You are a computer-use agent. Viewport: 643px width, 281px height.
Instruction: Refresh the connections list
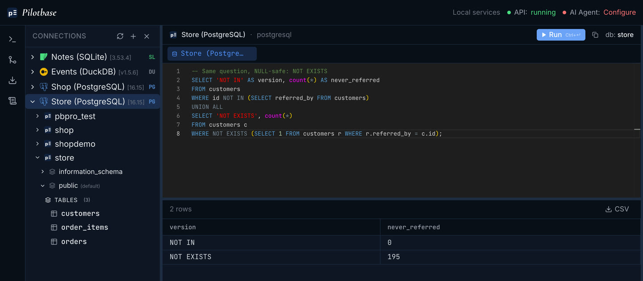point(120,36)
